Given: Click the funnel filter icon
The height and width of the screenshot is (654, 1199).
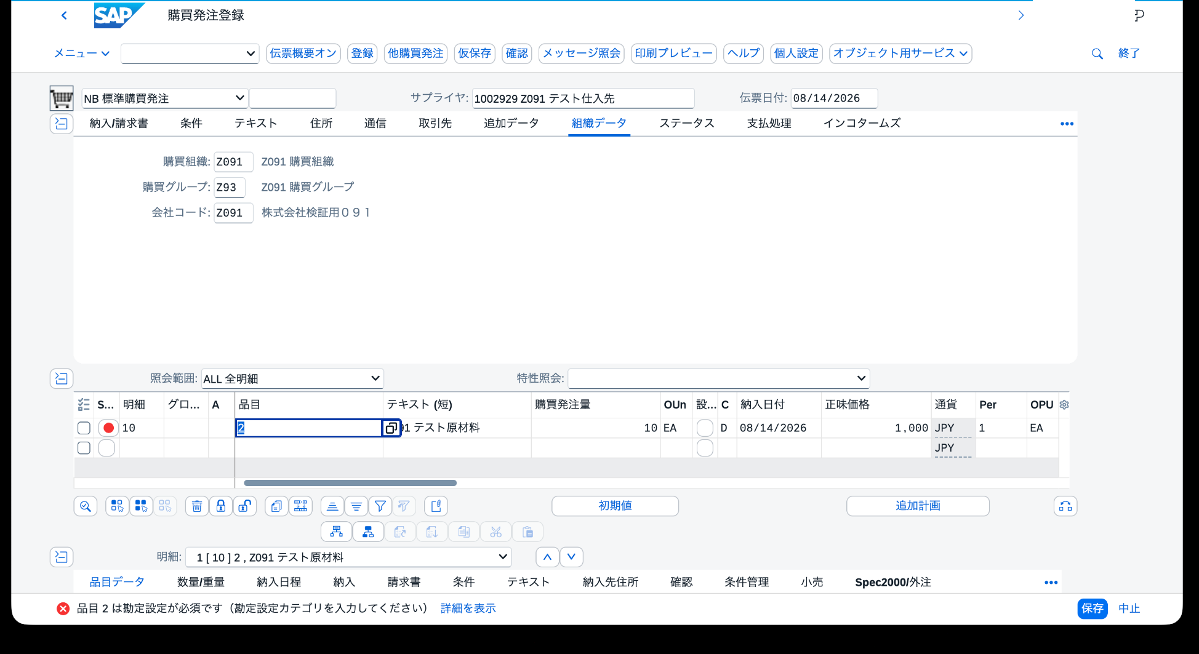Looking at the screenshot, I should (x=380, y=506).
